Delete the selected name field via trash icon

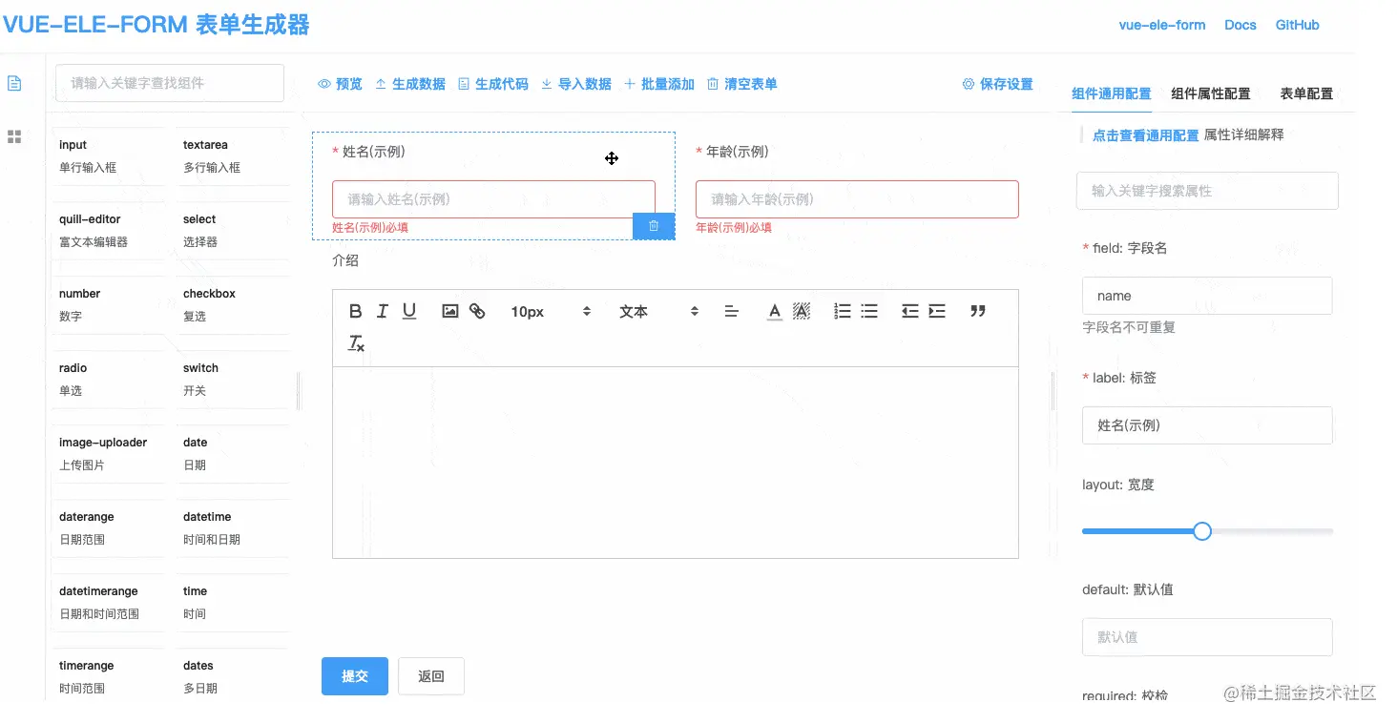(654, 226)
